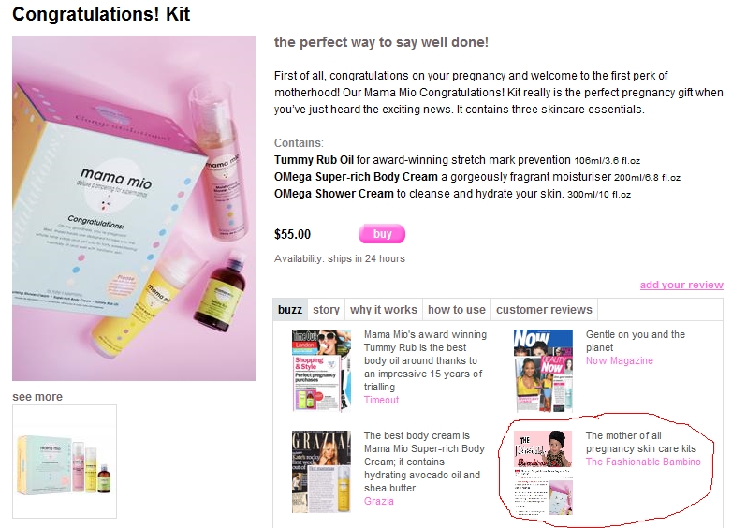This screenshot has width=732, height=528.
Task: Click the main Congratulations Kit product image
Action: [134, 208]
